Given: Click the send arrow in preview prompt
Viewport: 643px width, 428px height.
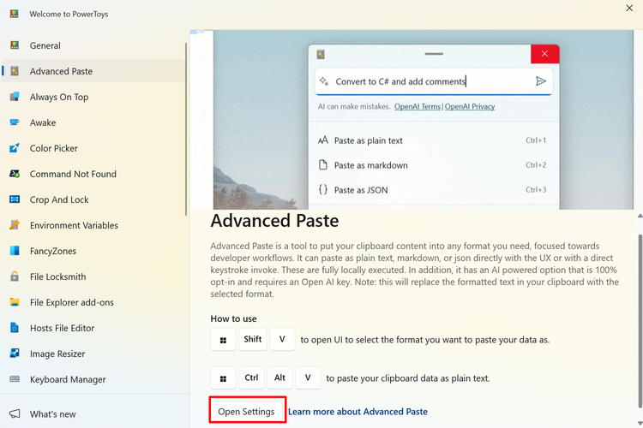Looking at the screenshot, I should click(541, 81).
